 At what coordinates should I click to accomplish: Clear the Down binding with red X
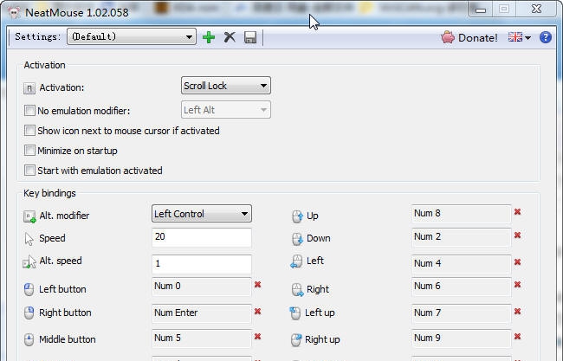point(517,235)
